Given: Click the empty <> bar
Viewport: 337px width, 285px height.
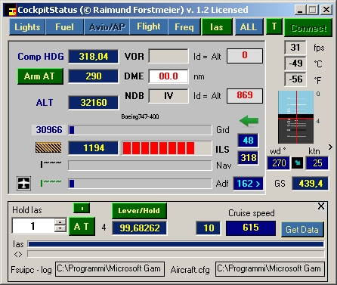Looking at the screenshot, I should pyautogui.click(x=176, y=254).
